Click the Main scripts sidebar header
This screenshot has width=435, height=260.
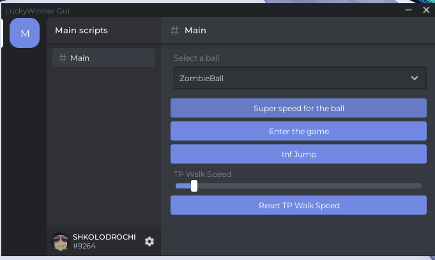tap(81, 30)
